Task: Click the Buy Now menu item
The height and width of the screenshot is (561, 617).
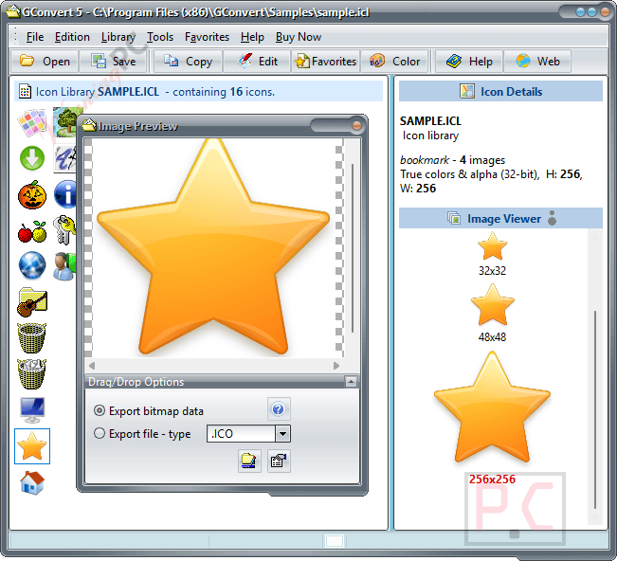Action: (x=299, y=37)
